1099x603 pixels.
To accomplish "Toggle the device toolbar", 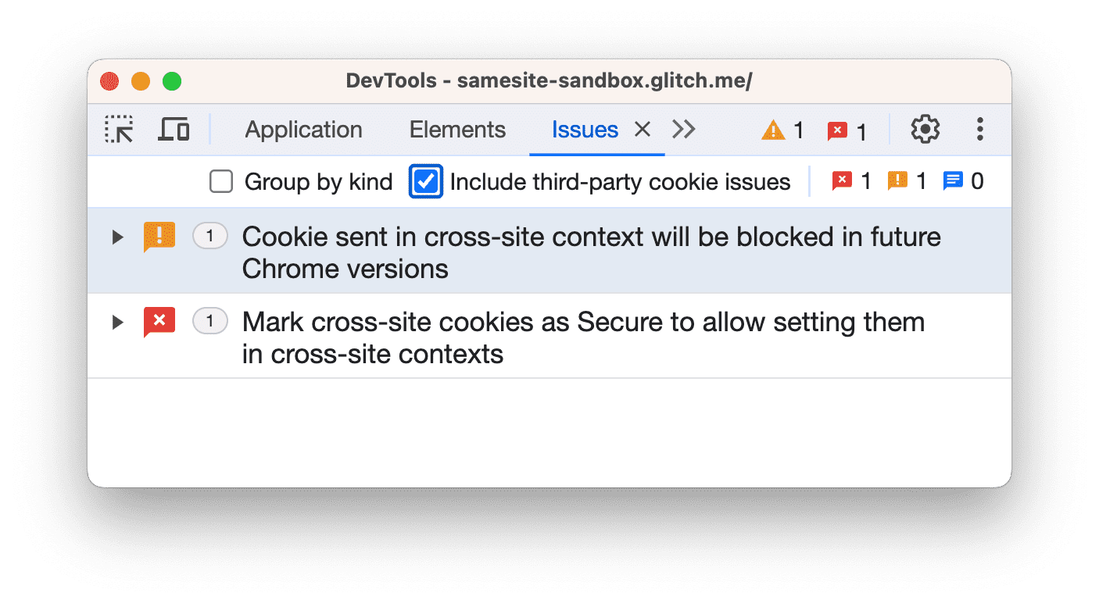I will click(174, 129).
